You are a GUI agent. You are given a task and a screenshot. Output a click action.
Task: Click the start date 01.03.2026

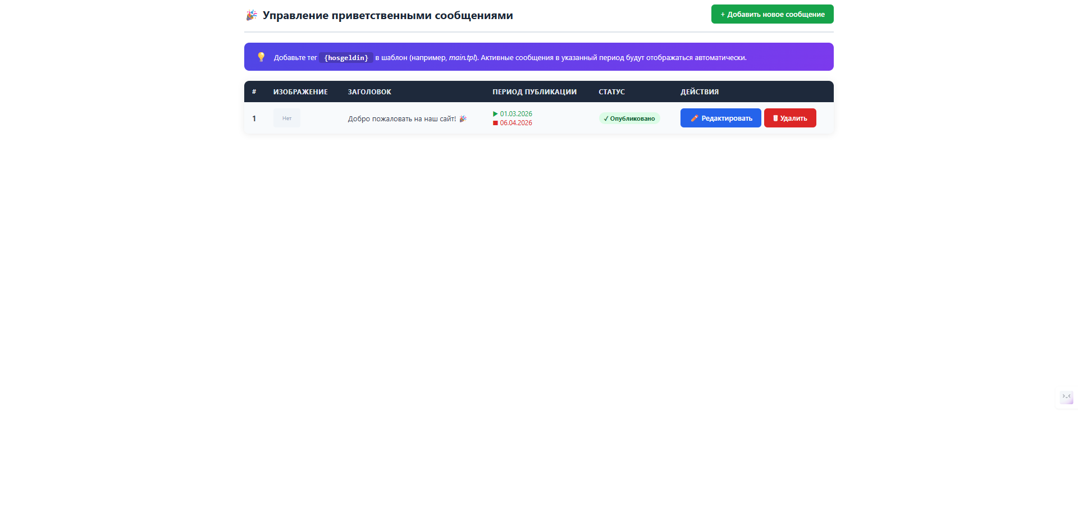click(x=516, y=114)
